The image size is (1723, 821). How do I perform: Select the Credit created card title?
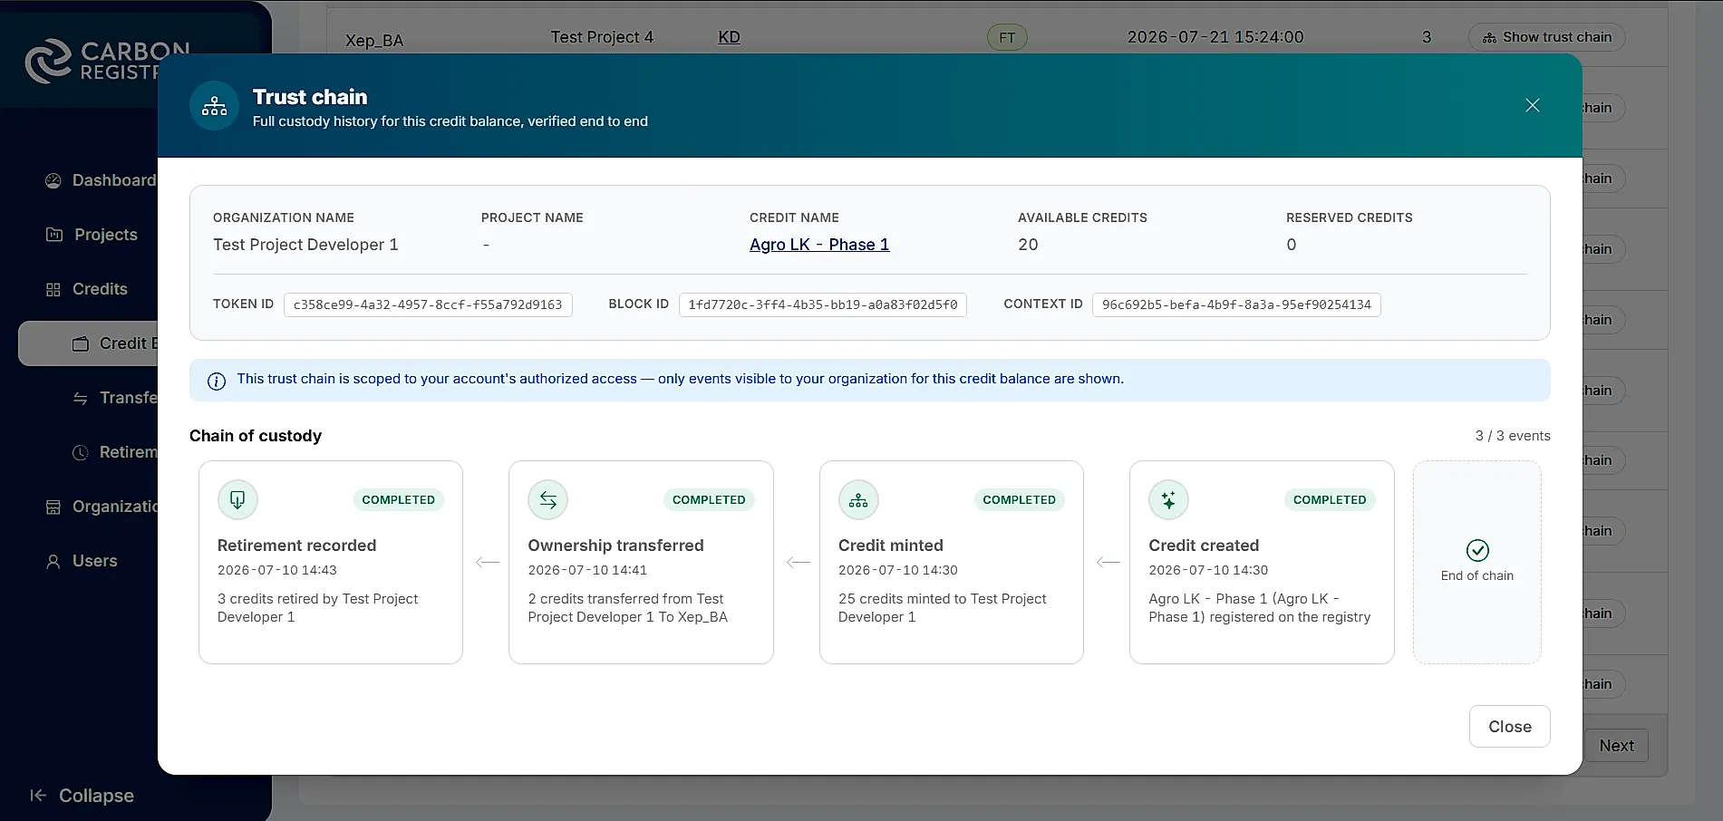pos(1204,546)
